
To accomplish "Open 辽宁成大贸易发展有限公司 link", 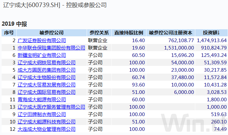I will pyautogui.click(x=47, y=85).
